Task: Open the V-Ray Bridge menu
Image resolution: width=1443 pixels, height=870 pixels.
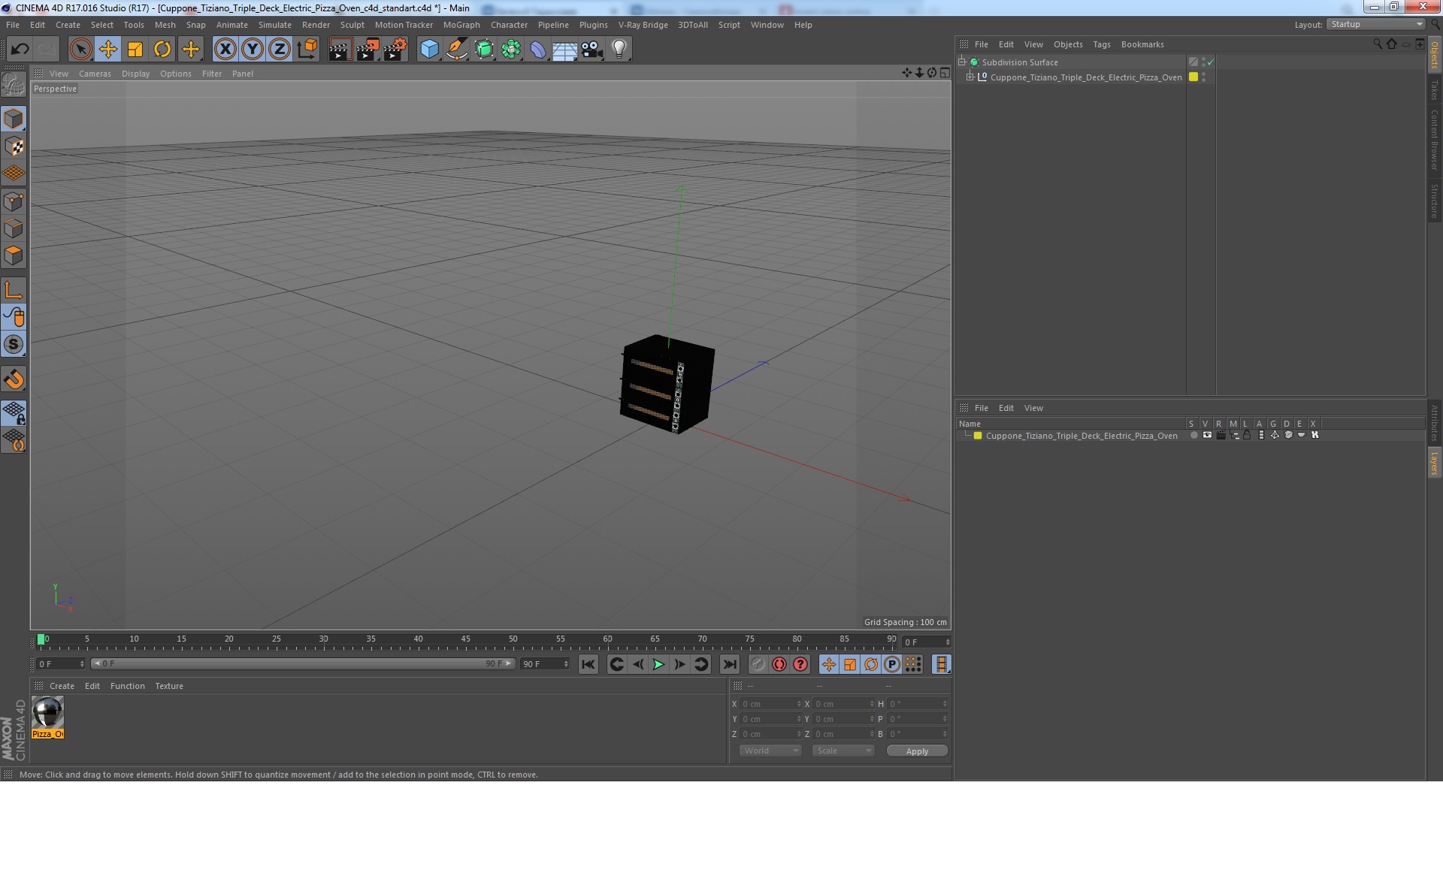Action: click(x=643, y=25)
